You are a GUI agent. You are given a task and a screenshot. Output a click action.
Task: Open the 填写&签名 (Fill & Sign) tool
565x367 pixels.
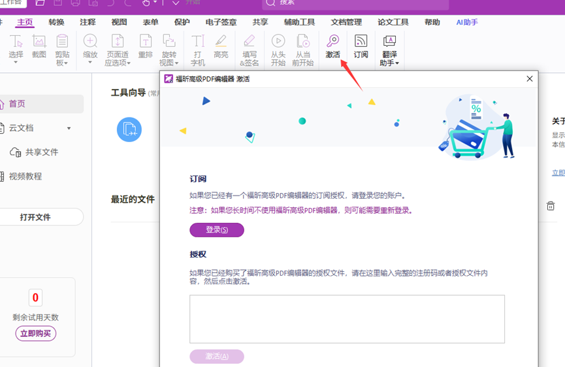click(249, 50)
